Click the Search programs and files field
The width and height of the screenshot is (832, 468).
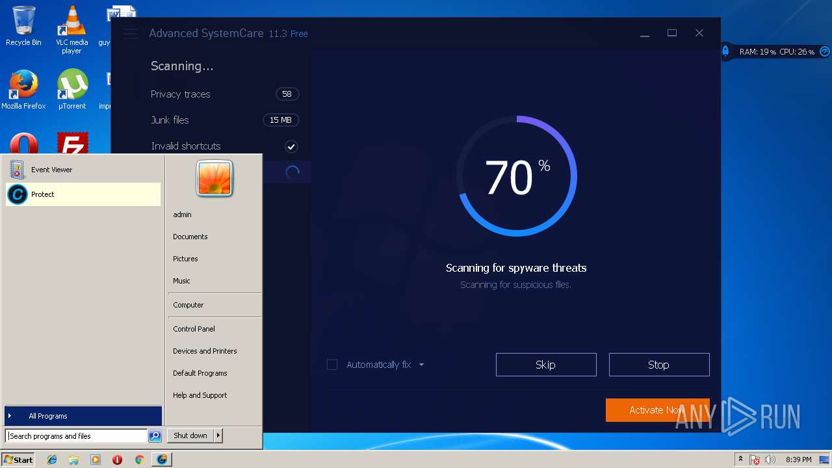coord(76,436)
